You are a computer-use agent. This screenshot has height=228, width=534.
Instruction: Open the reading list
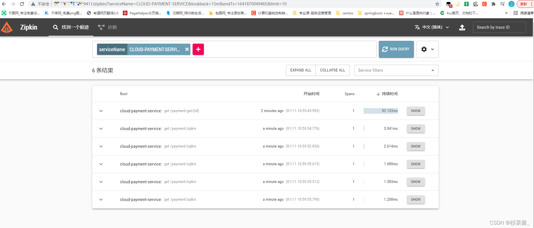point(523,13)
